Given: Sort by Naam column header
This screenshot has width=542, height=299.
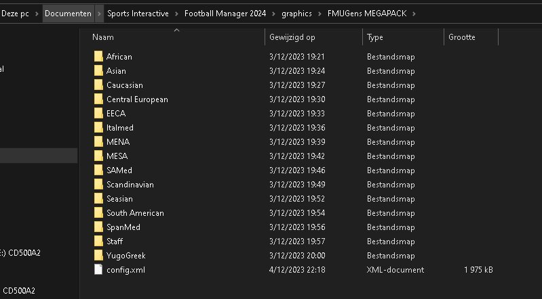Looking at the screenshot, I should pyautogui.click(x=103, y=37).
